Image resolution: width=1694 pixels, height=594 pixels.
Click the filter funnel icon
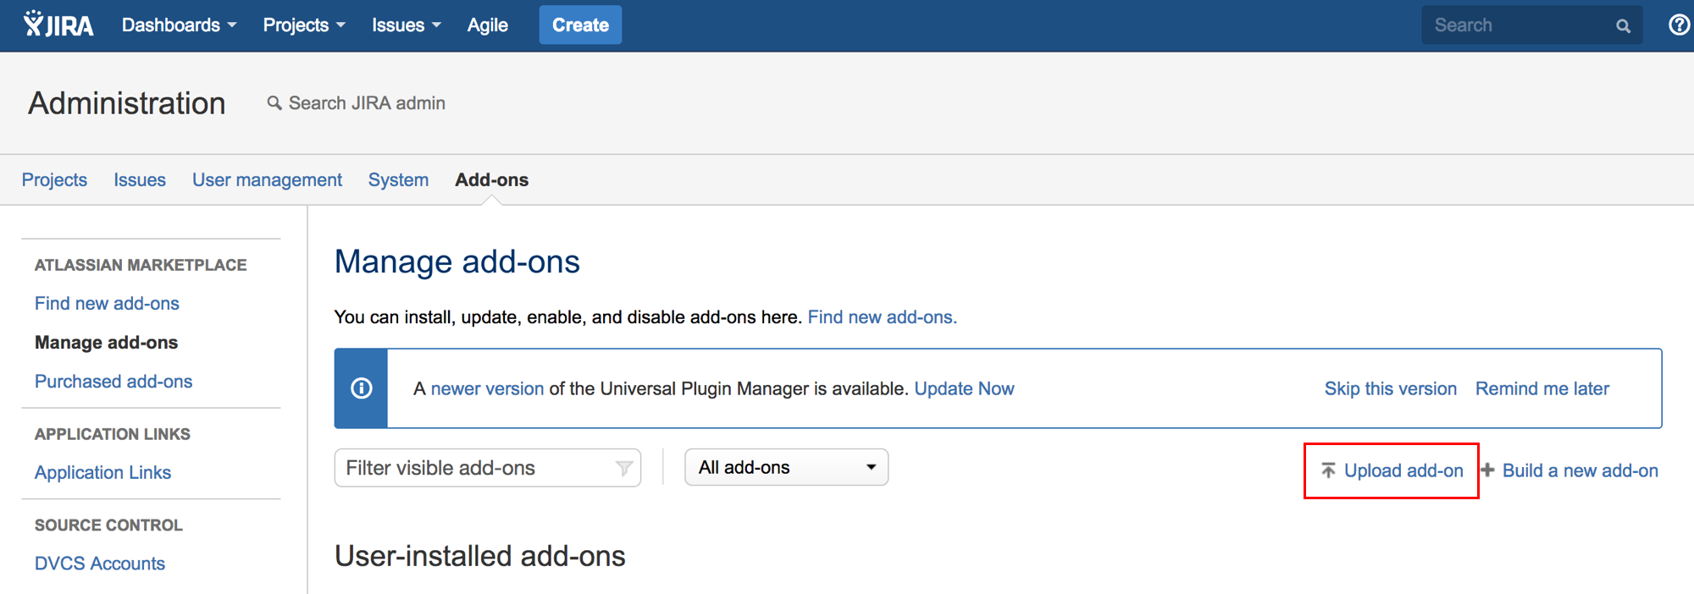624,468
